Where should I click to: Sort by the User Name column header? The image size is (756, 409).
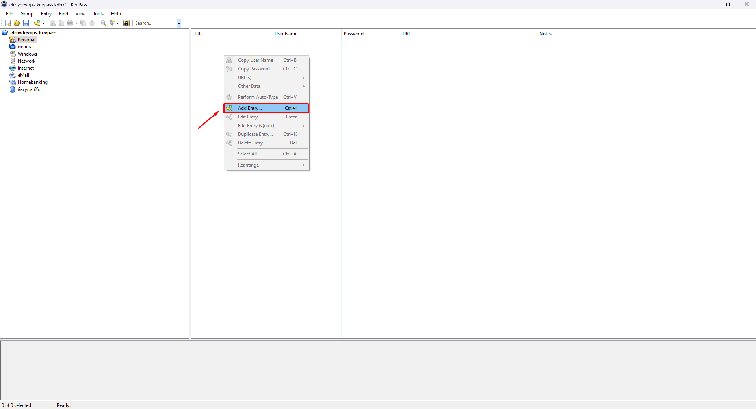[x=306, y=34]
